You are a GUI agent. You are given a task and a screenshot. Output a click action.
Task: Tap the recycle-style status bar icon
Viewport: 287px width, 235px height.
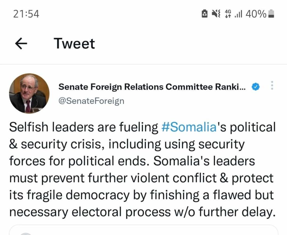(x=205, y=14)
